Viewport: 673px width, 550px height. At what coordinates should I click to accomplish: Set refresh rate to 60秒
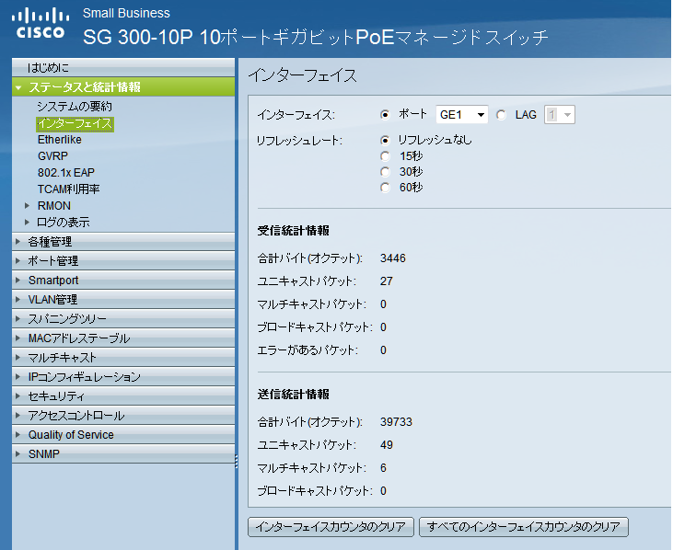[x=385, y=188]
